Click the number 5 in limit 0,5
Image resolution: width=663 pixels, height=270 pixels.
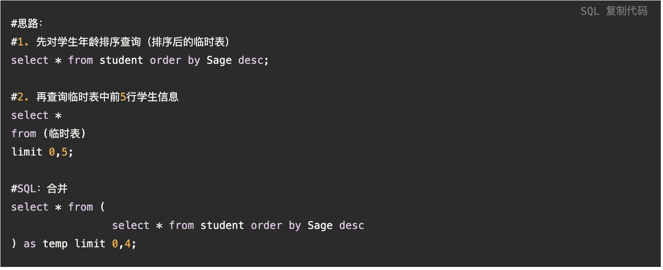(x=65, y=152)
